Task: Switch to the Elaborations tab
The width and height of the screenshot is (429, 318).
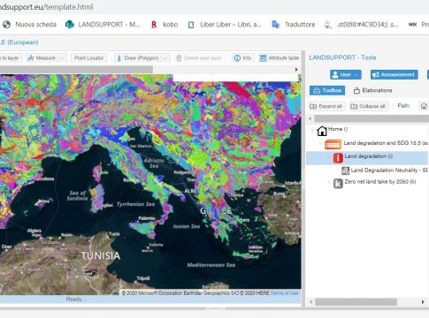Action: coord(372,90)
